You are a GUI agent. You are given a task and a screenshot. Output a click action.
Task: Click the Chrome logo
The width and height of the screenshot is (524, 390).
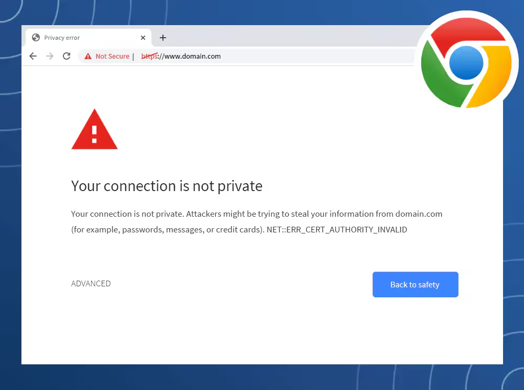coord(466,62)
